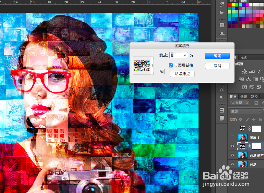Hide the selected pattern fill layer
The height and width of the screenshot is (193, 264).
(x=232, y=146)
